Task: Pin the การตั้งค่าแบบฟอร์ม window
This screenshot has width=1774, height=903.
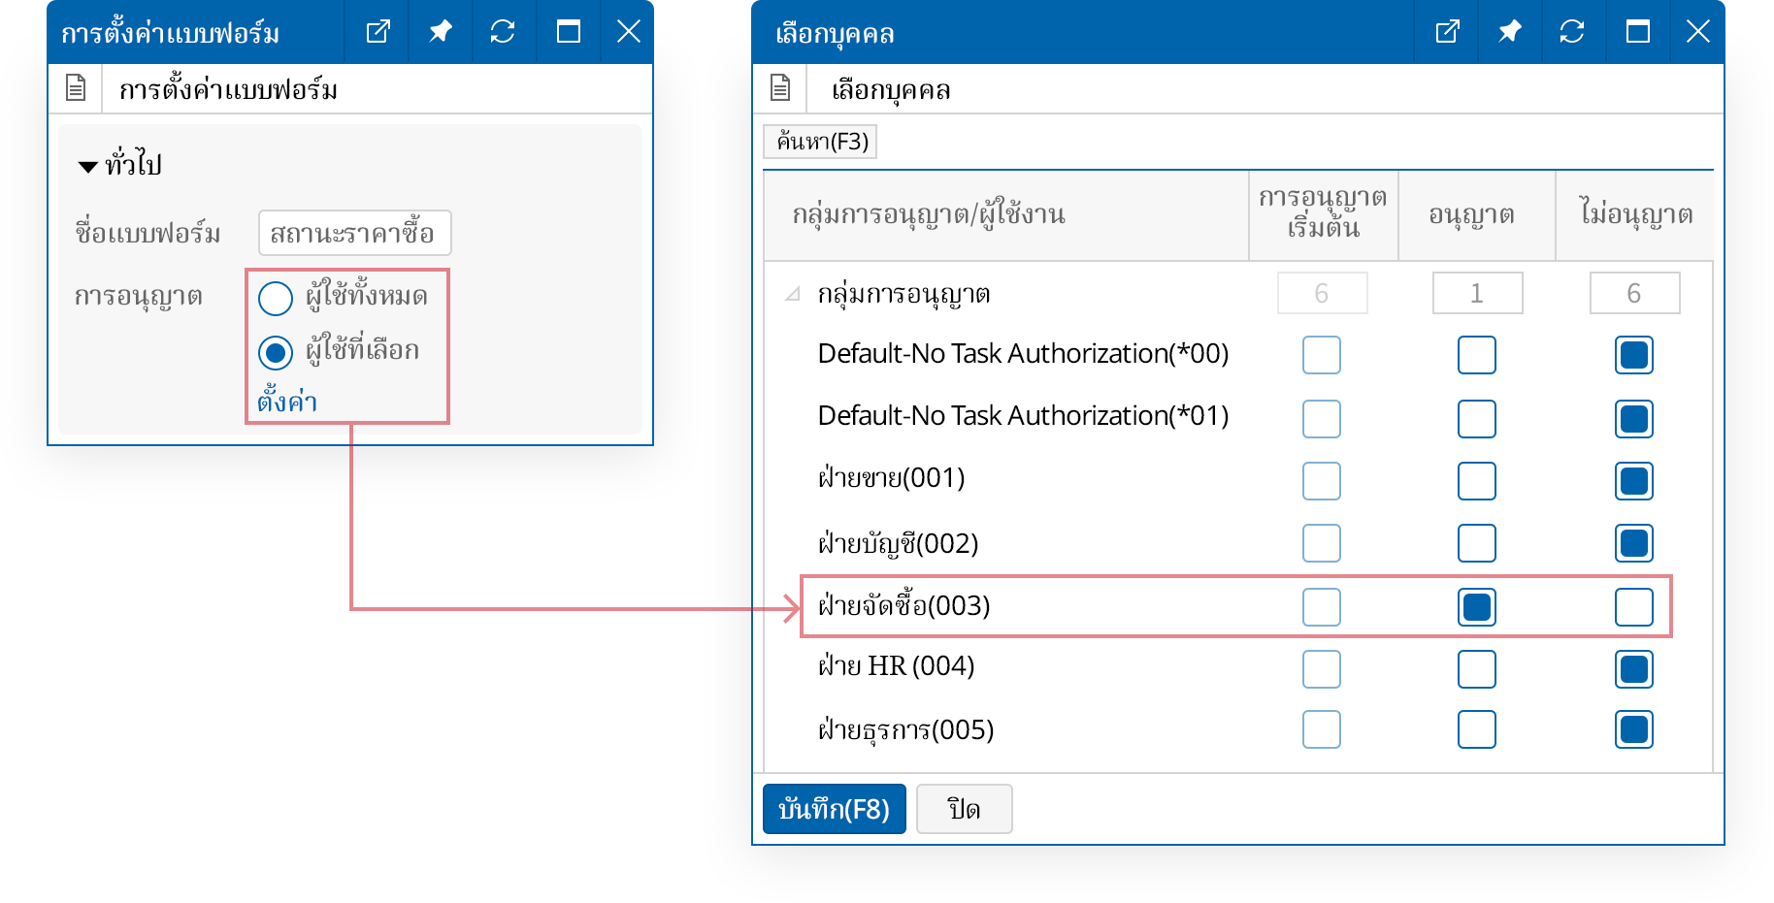Action: coord(440,32)
